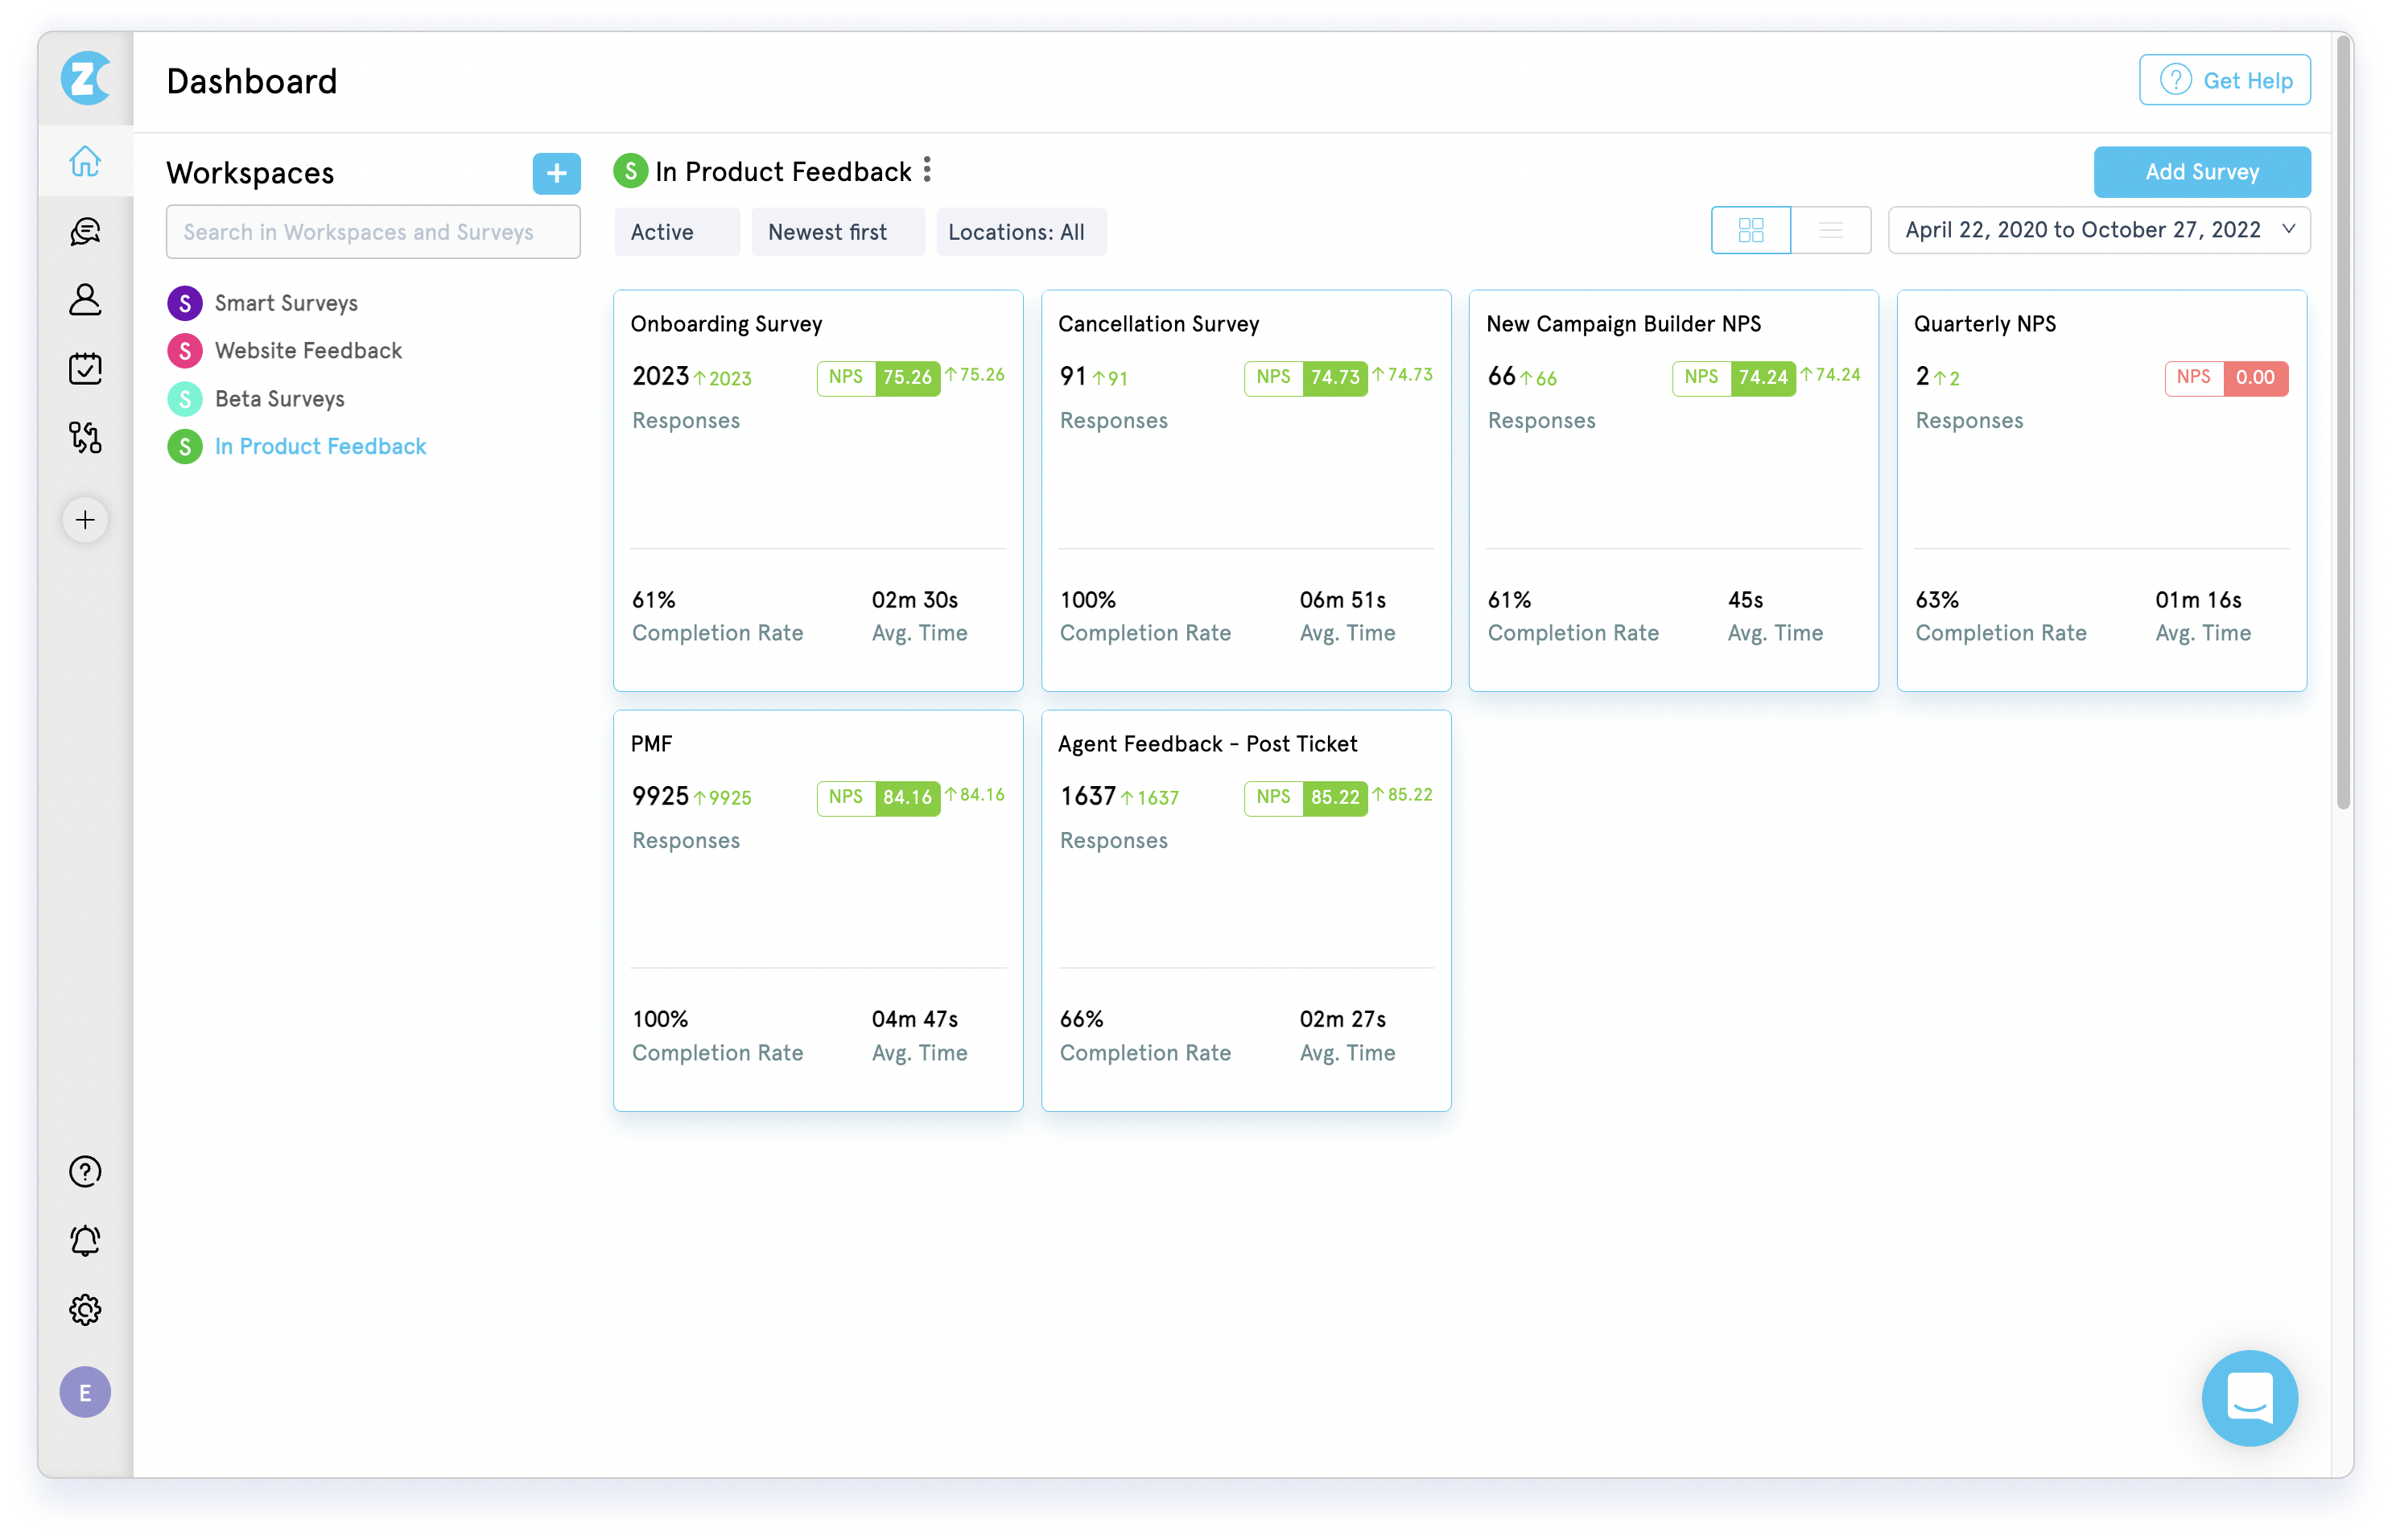The width and height of the screenshot is (2392, 1540).
Task: Click the help question mark icon
Action: (85, 1171)
